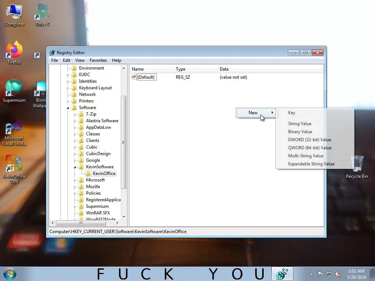The height and width of the screenshot is (281, 375).
Task: Open the Favorites menu
Action: pyautogui.click(x=98, y=60)
